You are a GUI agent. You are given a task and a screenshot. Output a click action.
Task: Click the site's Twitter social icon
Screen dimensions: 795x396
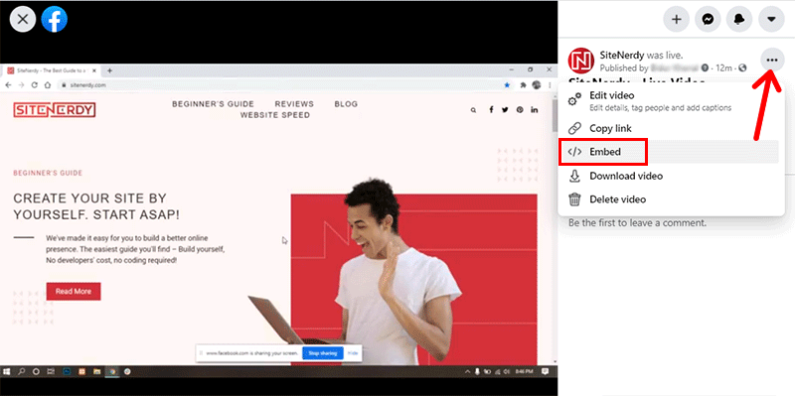(x=505, y=110)
